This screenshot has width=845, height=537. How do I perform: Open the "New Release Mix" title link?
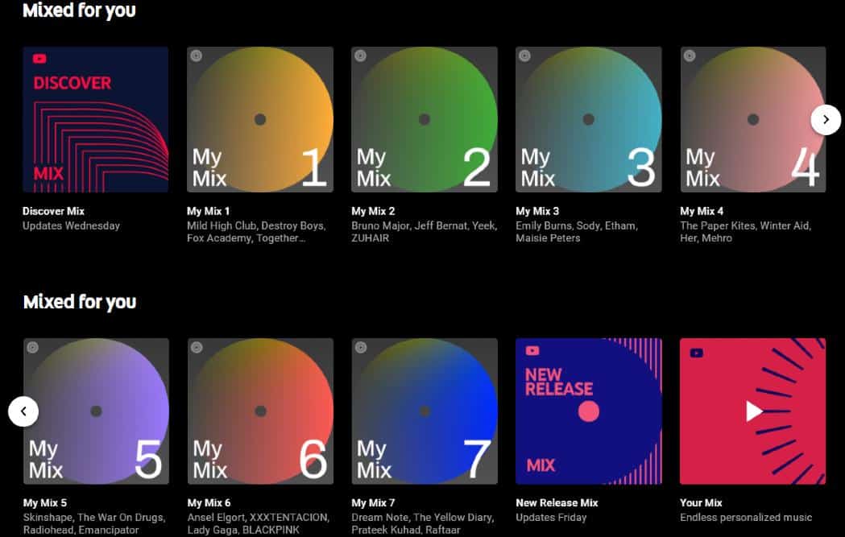(557, 503)
